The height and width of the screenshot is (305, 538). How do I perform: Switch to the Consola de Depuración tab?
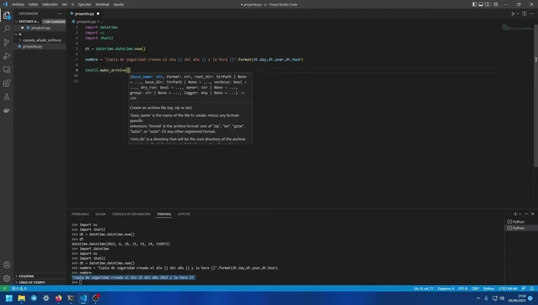tap(131, 214)
